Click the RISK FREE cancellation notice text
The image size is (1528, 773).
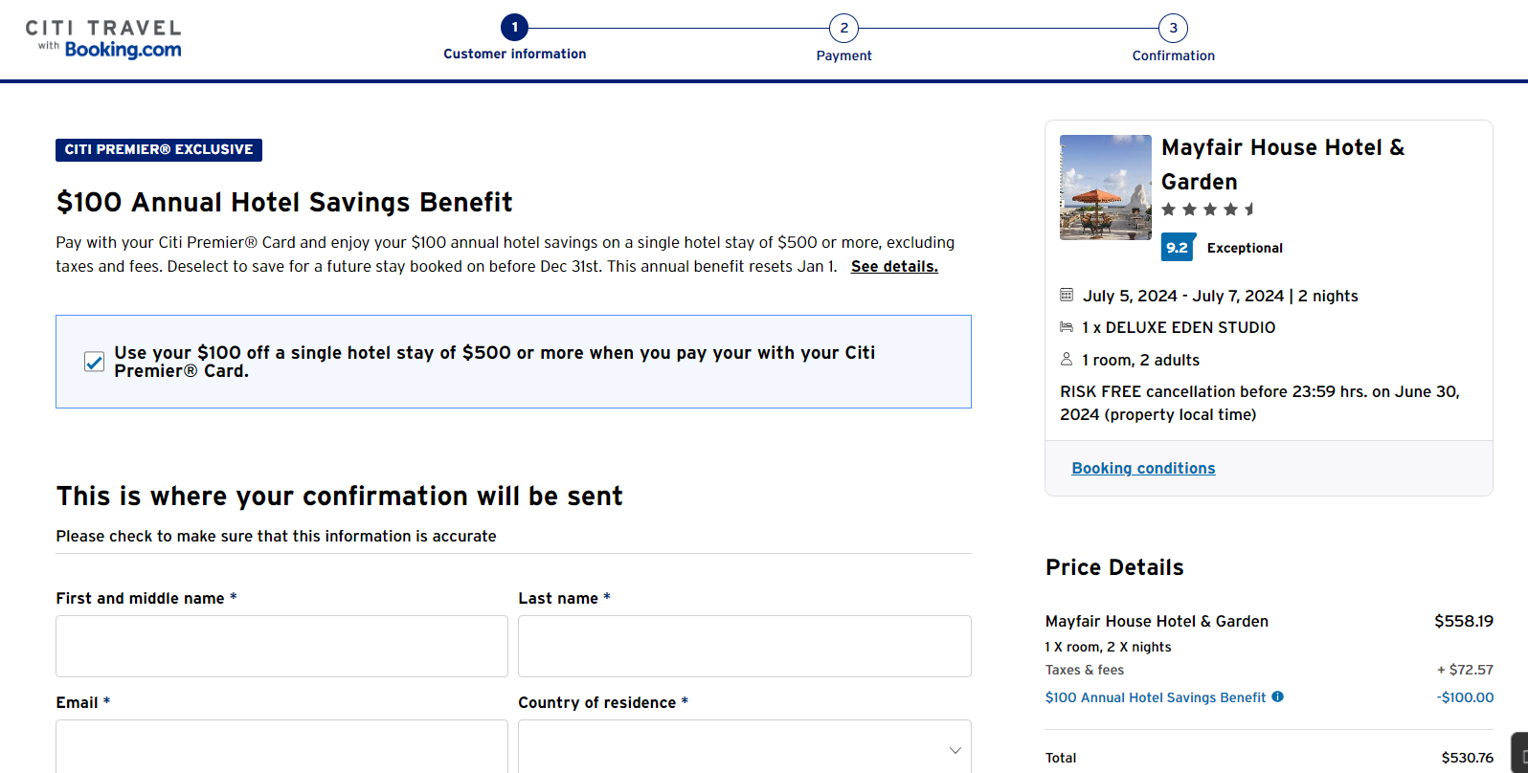coord(1260,403)
